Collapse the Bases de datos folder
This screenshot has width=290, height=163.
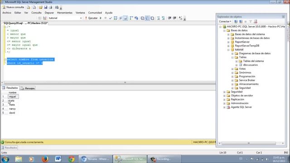224,30
